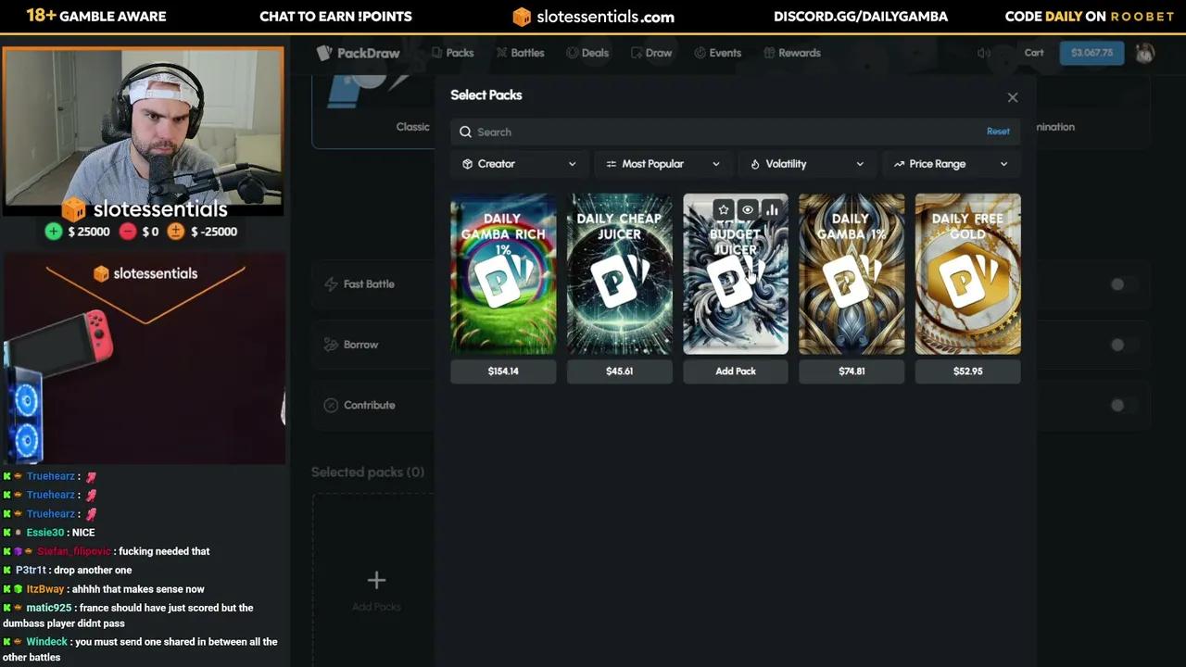Click the $154.14 price button

tap(503, 371)
